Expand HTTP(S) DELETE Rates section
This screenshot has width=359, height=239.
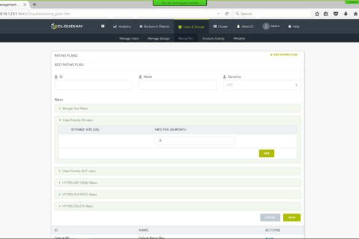178,206
